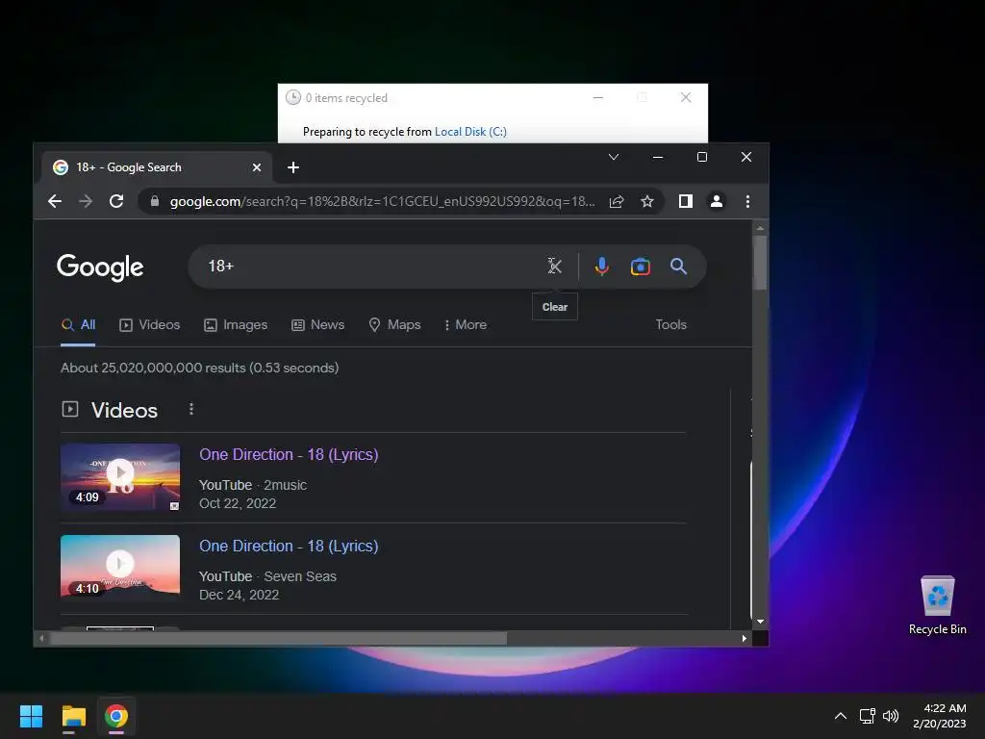Click horizontal scrollbar left arrow

click(x=41, y=639)
